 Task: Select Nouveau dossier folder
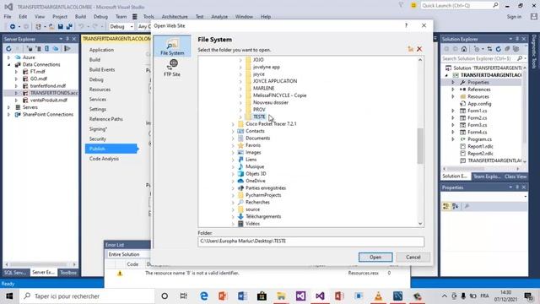(271, 103)
